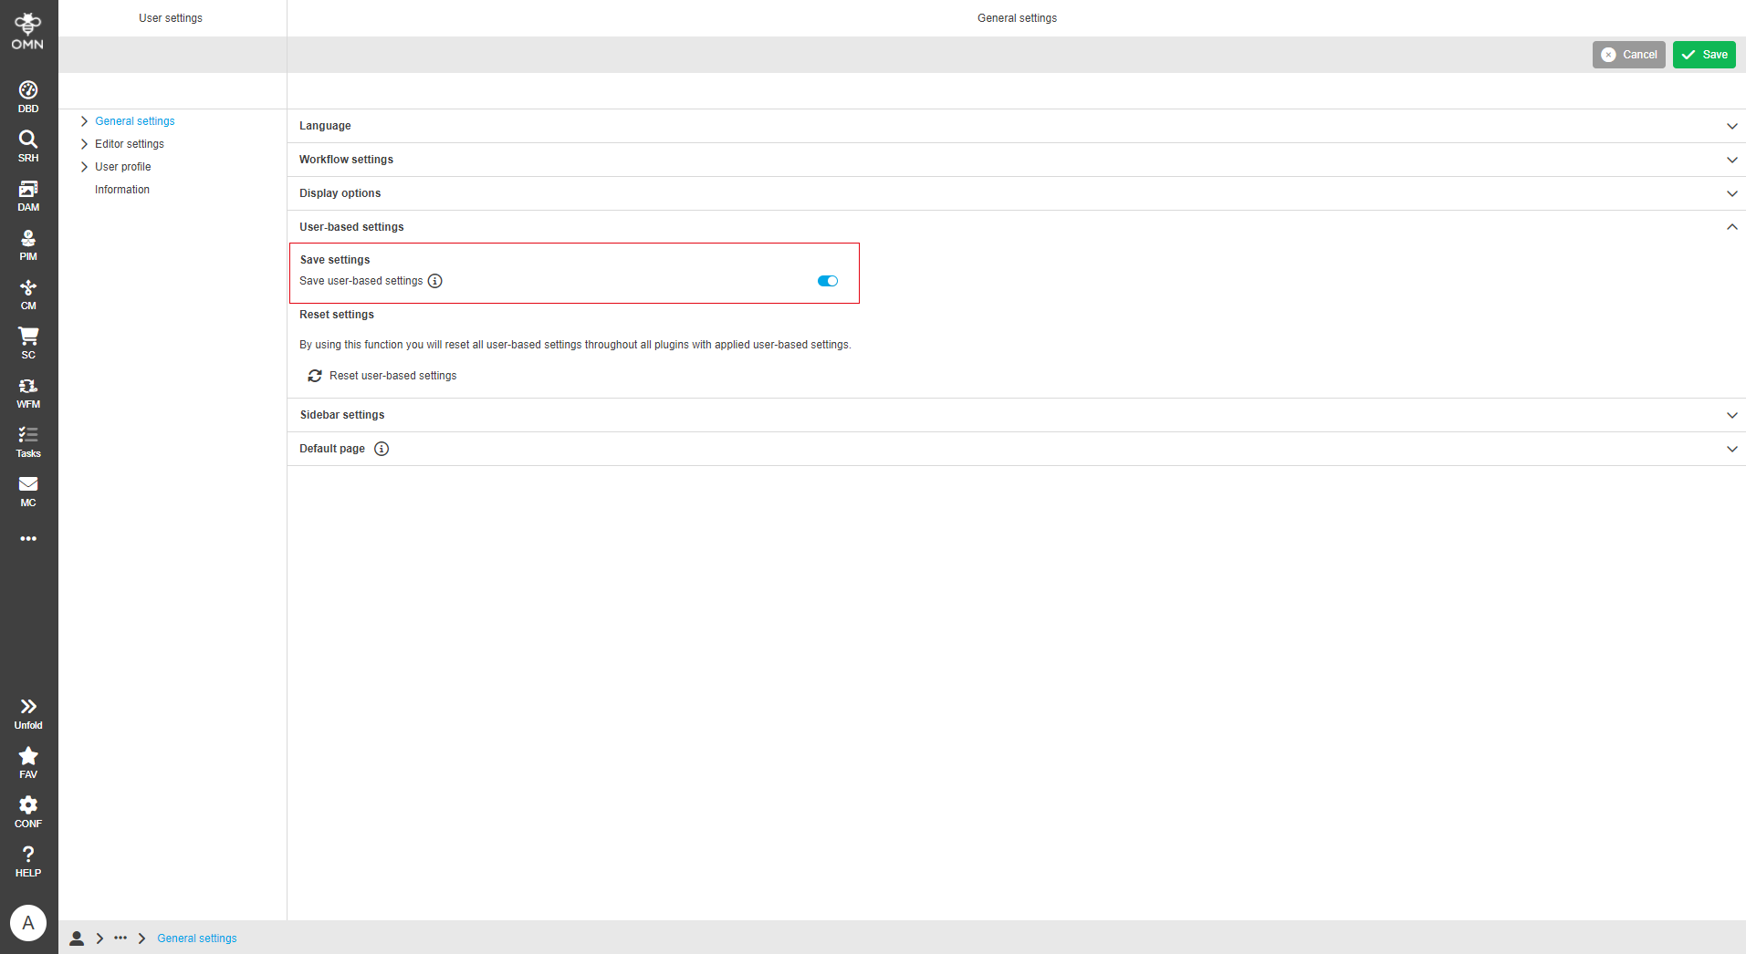Open the Tasks module
Viewport: 1746px width, 954px height.
coord(27,441)
